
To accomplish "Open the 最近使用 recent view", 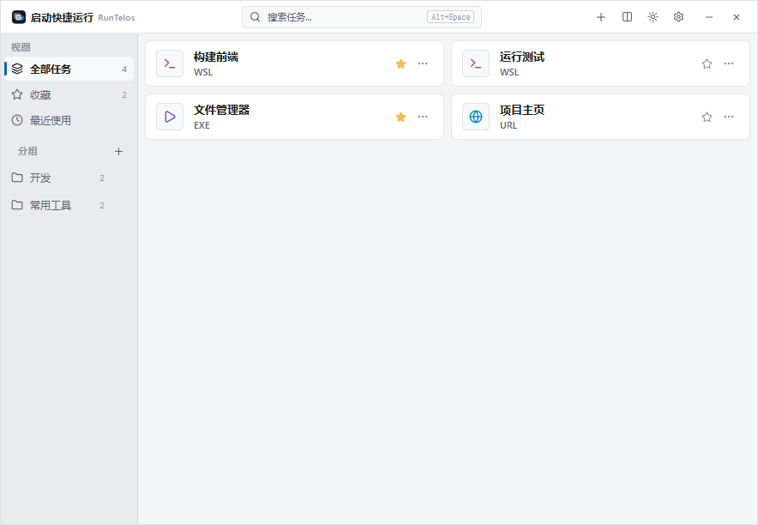I will point(69,120).
